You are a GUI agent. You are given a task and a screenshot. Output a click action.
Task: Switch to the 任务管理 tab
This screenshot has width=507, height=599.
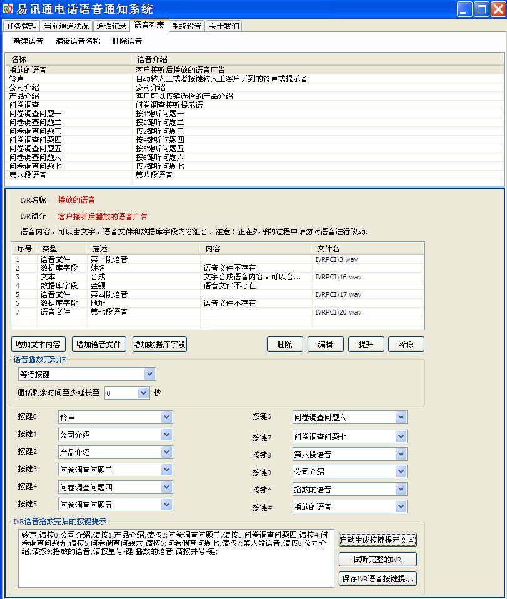tap(21, 26)
